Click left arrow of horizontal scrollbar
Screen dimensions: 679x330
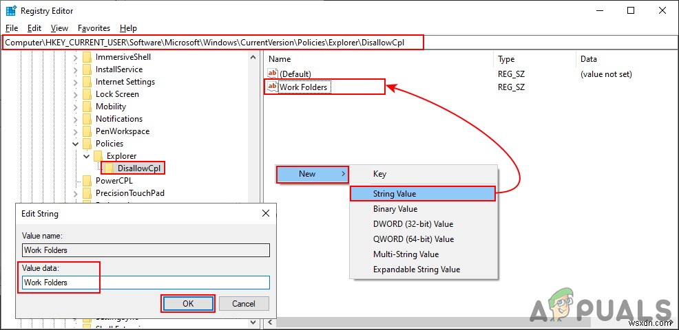tap(270, 322)
